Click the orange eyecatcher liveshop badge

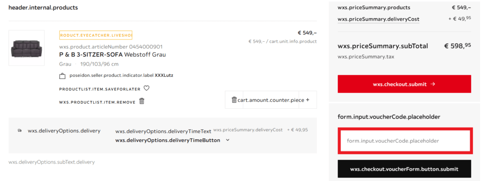[x=96, y=35]
